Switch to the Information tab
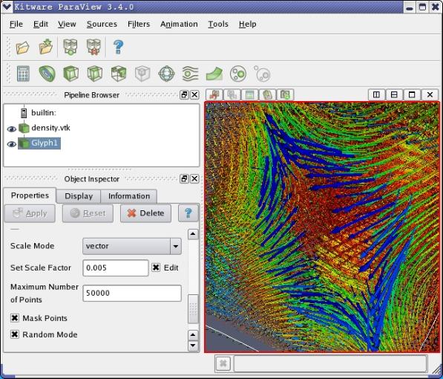 pos(129,196)
